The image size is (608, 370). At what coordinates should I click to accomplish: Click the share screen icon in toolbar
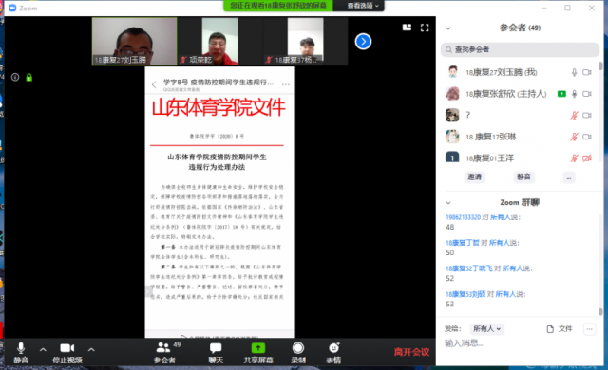257,348
